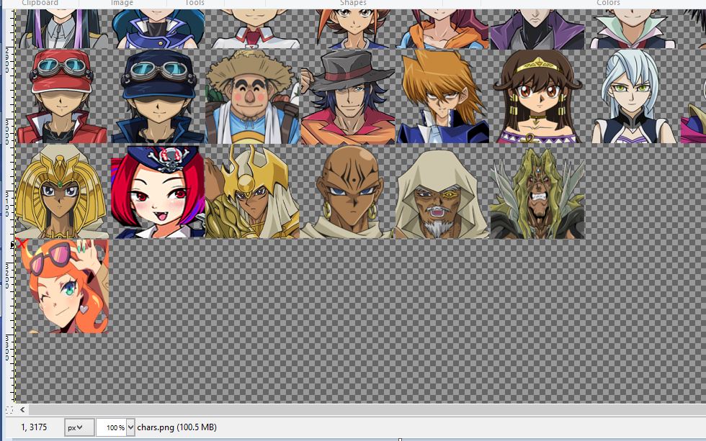Select the white-hooded old man with golden eye
706x441 pixels.
pyautogui.click(x=442, y=194)
